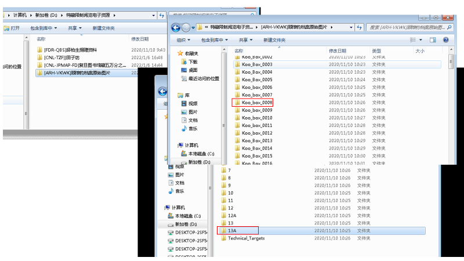Select 库 in the front navigation pane

[184, 95]
